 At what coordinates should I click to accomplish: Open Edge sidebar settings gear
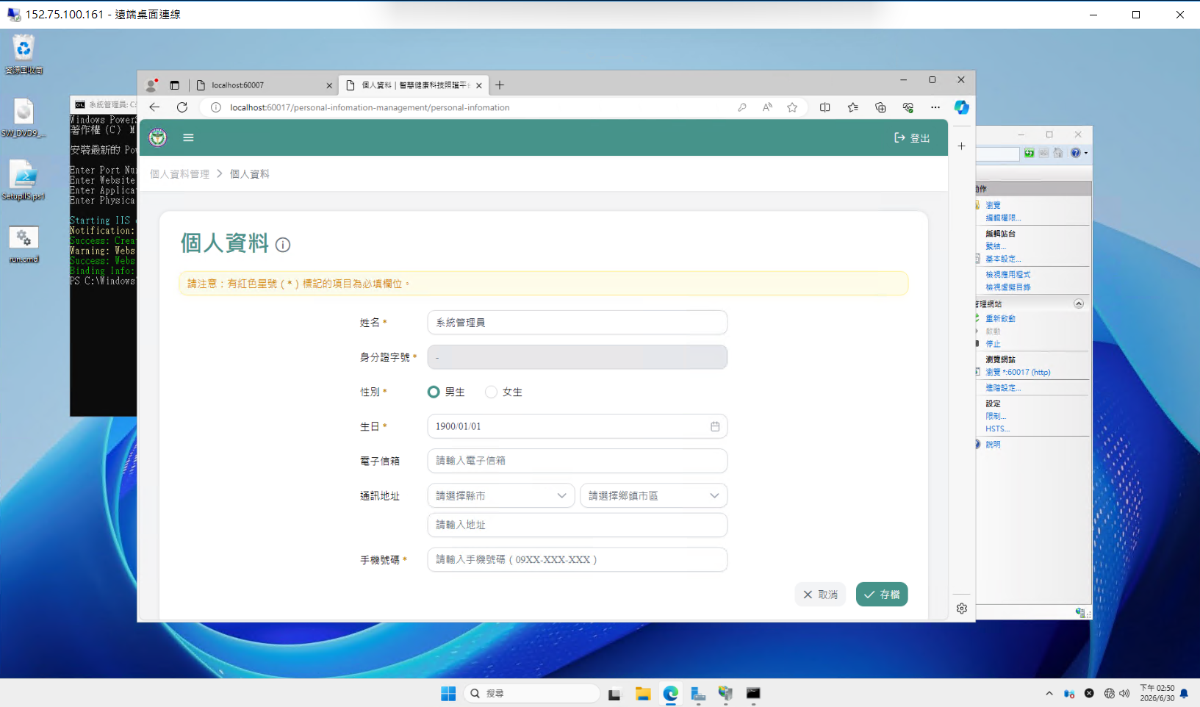tap(962, 609)
